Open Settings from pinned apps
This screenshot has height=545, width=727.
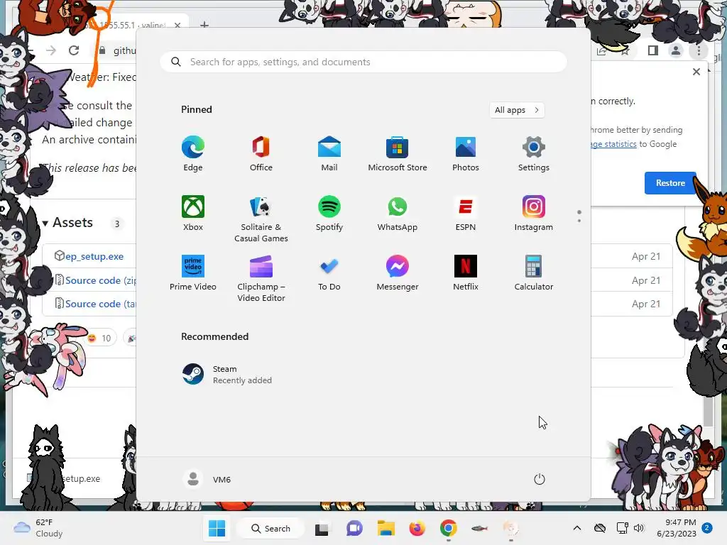click(x=534, y=154)
